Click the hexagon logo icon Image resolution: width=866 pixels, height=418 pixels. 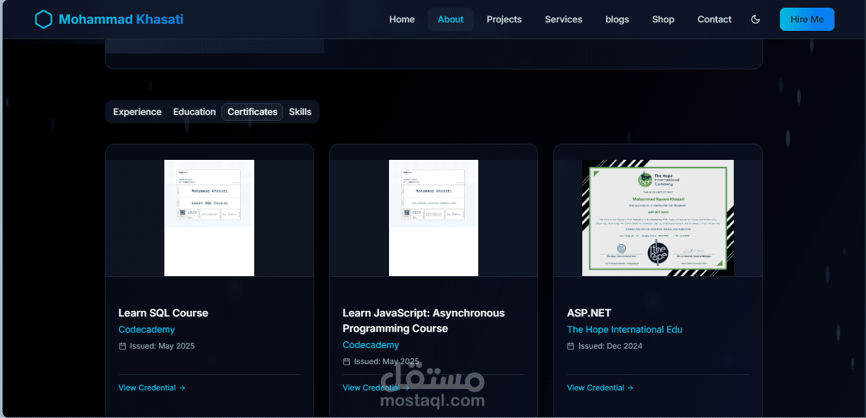pyautogui.click(x=43, y=19)
